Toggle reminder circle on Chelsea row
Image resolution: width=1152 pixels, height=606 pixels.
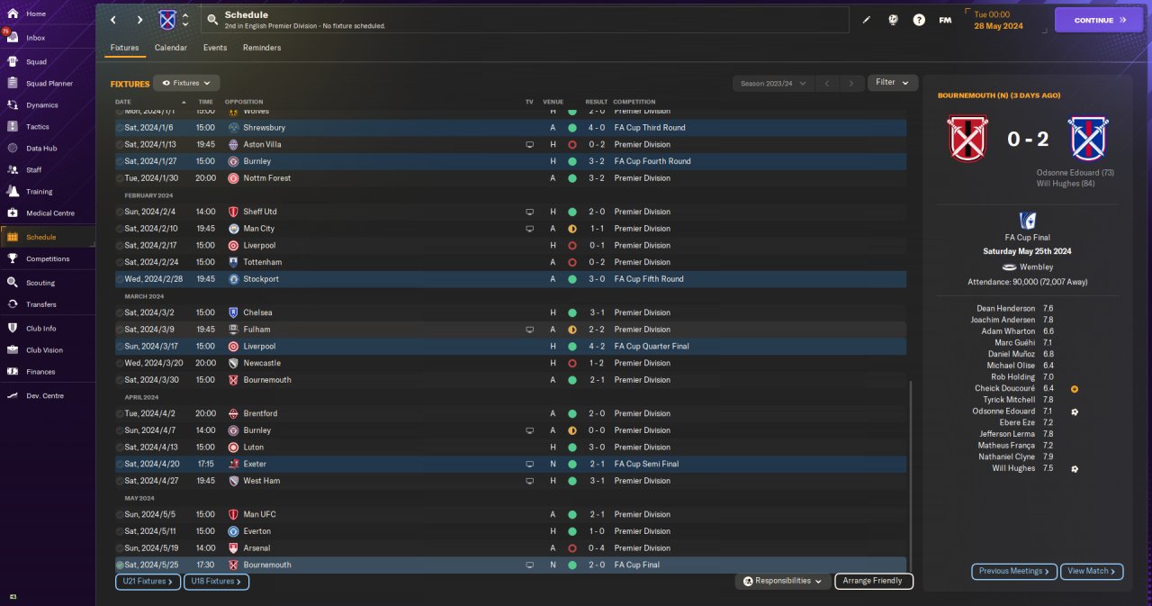pyautogui.click(x=120, y=312)
